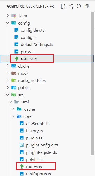Screen dimensions: 95x176
Task: Expand the .cache folder
Action: [x=13, y=109]
